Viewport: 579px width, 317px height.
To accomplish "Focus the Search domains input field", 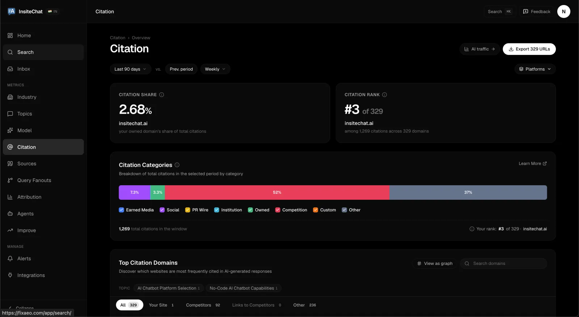I will tap(503, 263).
